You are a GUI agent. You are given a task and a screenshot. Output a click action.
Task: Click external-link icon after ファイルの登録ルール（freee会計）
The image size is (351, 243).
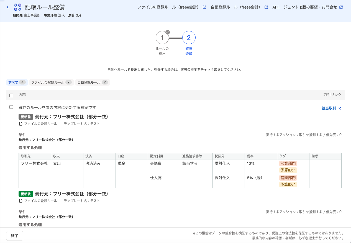(x=204, y=7)
